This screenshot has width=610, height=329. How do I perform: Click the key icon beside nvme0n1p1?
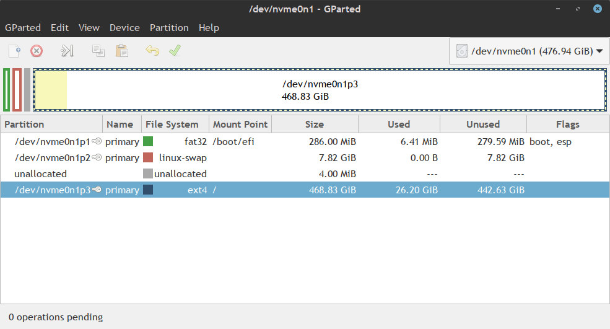coord(97,142)
